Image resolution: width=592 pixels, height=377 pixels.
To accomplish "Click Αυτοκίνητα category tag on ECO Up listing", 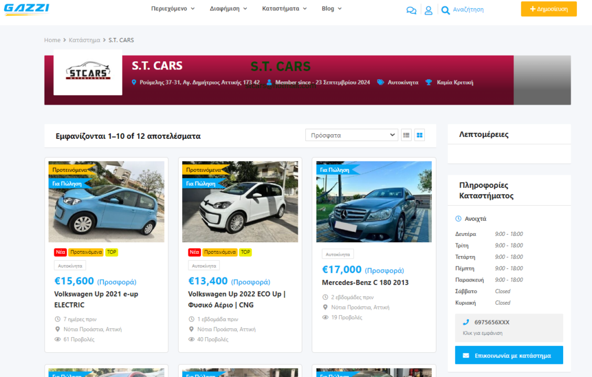I will coord(204,265).
